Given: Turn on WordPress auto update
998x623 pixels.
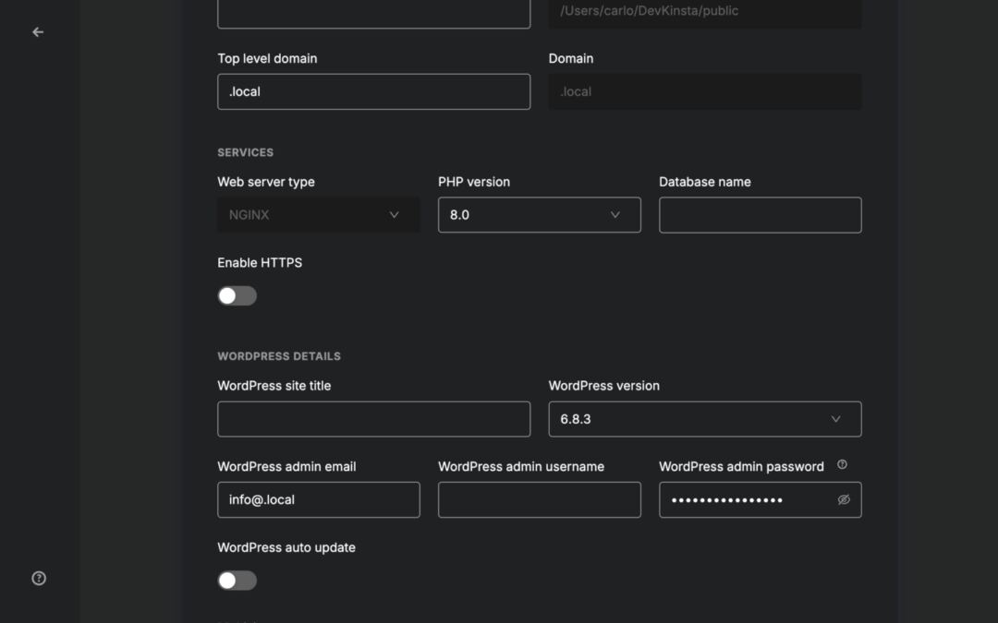Looking at the screenshot, I should tap(237, 580).
